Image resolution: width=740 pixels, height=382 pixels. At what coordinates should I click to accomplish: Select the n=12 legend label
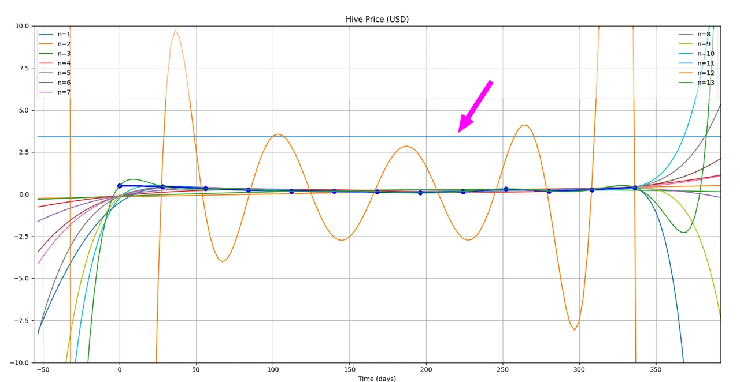coord(705,73)
